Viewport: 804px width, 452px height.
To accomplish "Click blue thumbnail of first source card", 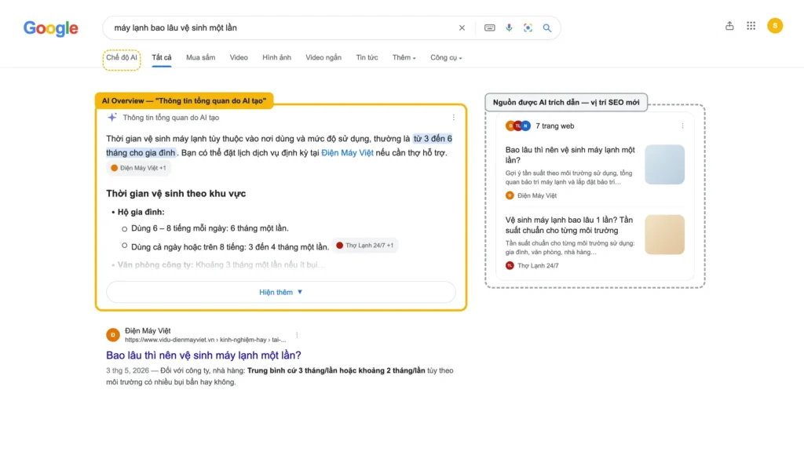I will coord(664,165).
